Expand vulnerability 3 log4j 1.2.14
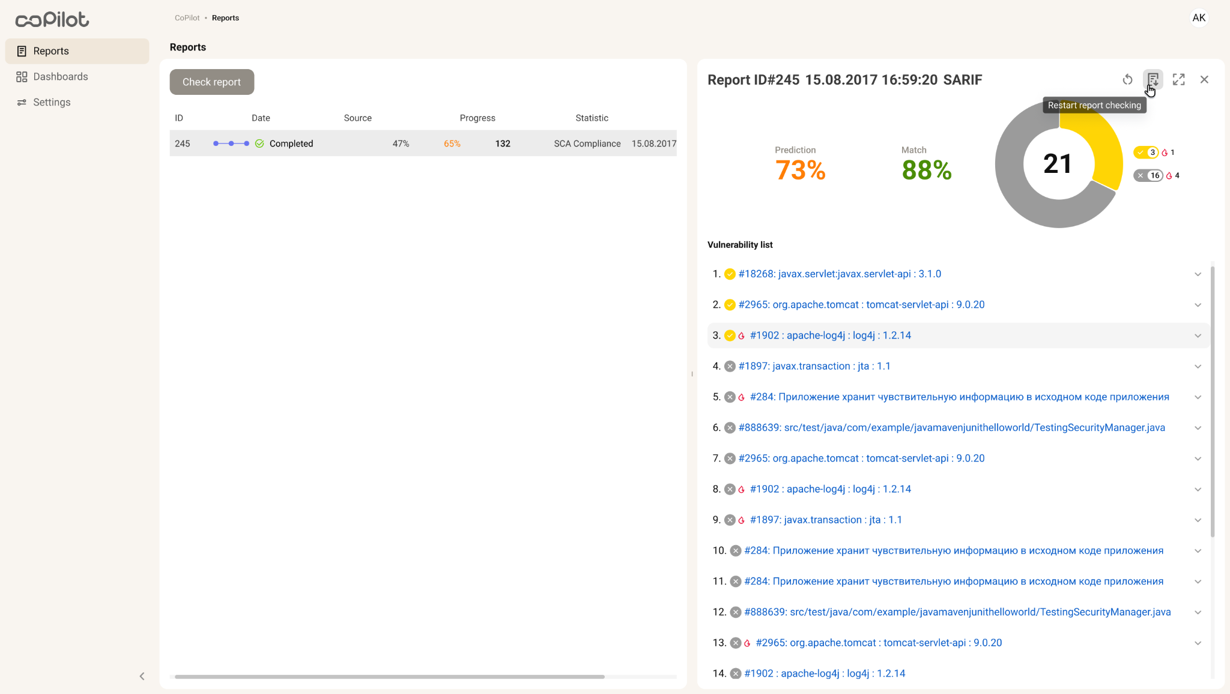This screenshot has width=1230, height=694. click(x=1198, y=336)
